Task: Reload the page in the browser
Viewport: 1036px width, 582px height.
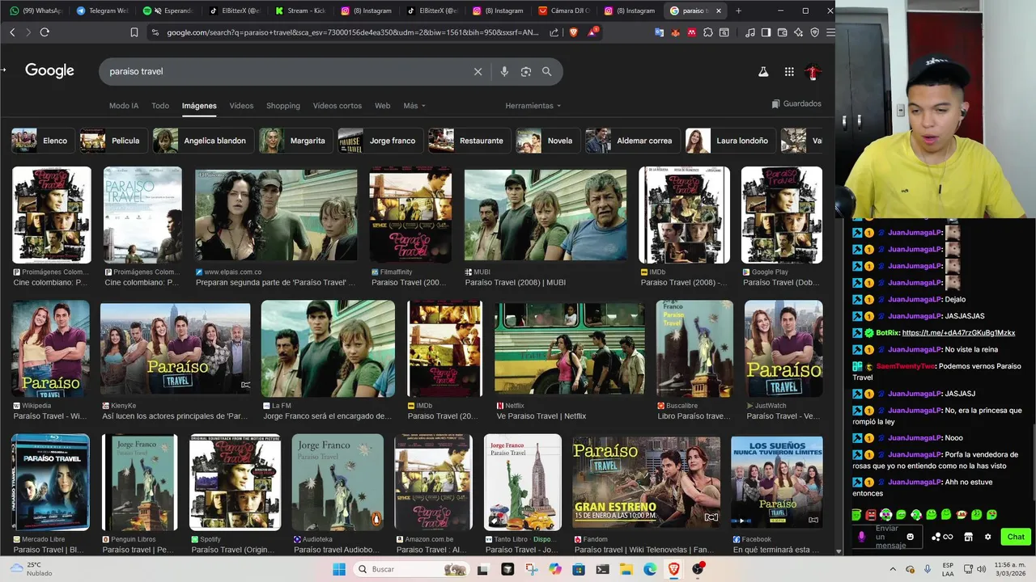Action: 45,32
